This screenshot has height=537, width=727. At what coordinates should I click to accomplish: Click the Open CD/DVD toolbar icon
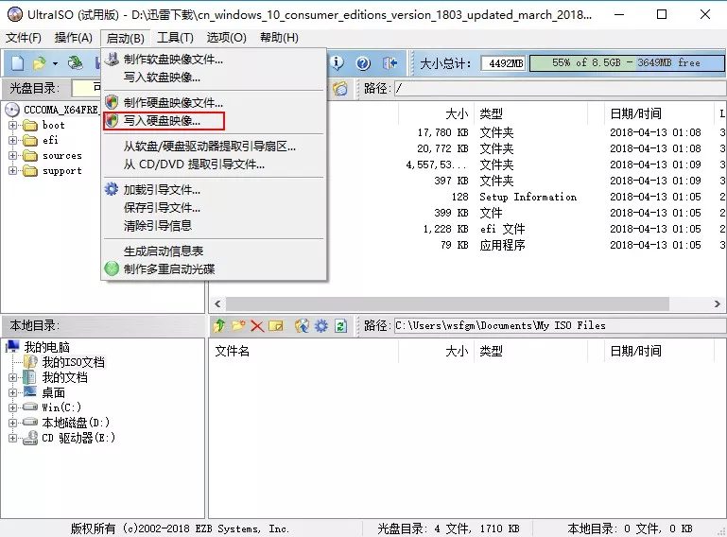(x=75, y=62)
